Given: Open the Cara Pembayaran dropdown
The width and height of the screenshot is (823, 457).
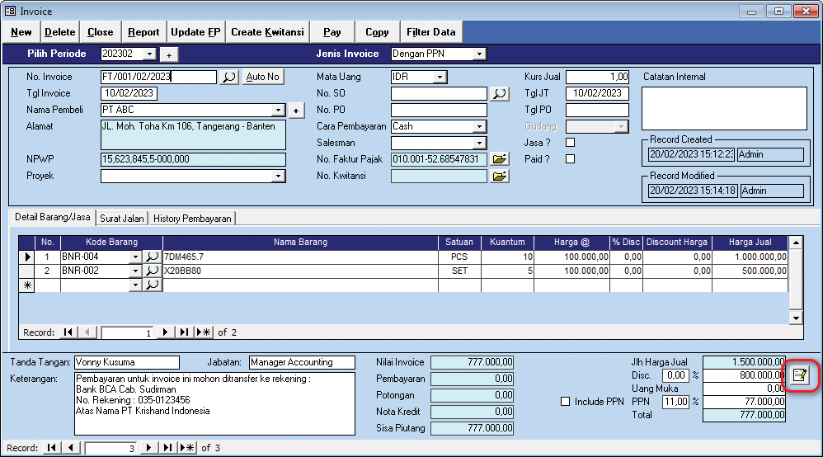Looking at the screenshot, I should [479, 127].
